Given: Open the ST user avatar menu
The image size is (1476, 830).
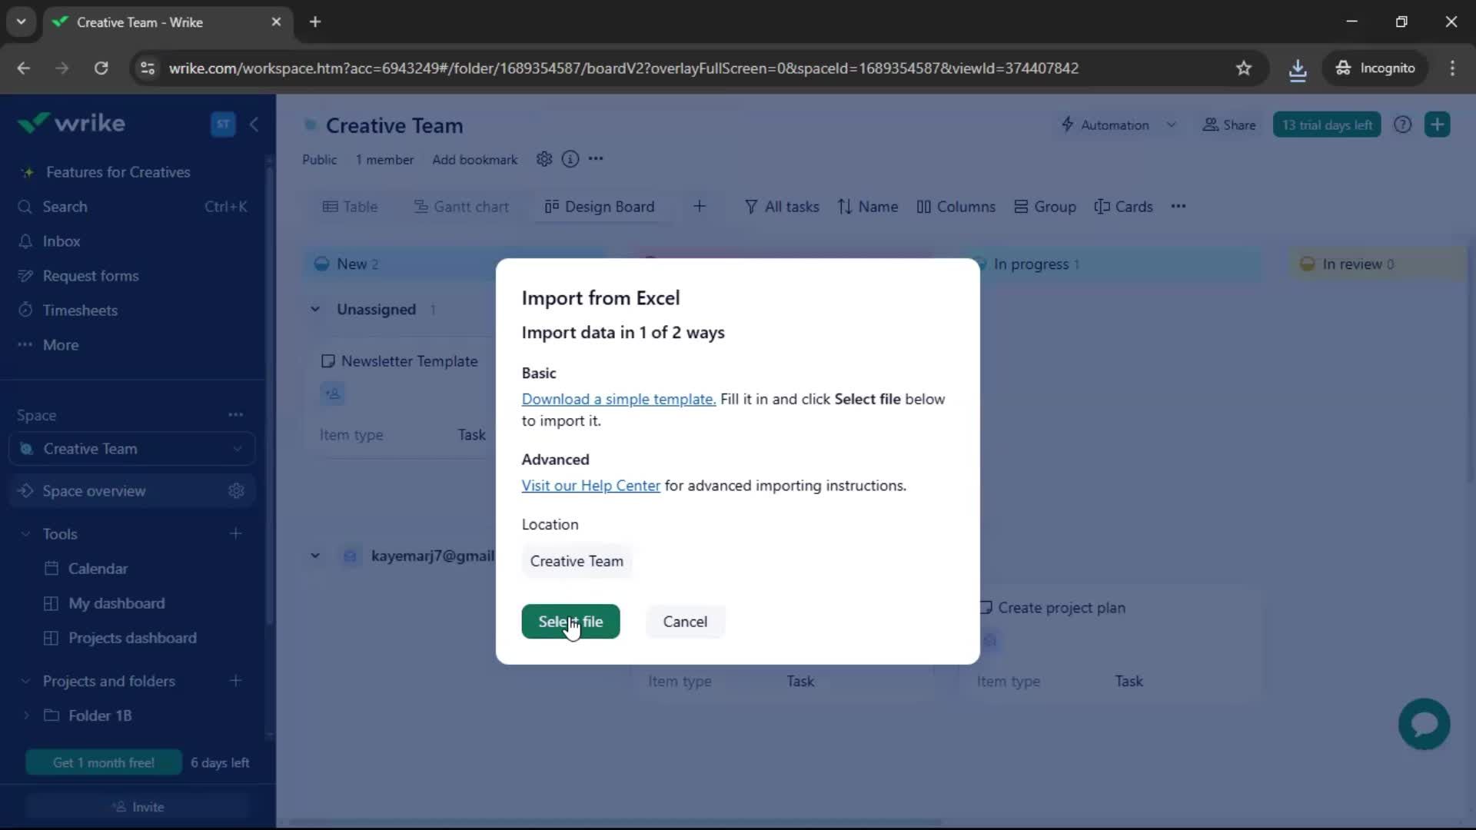Looking at the screenshot, I should click(223, 124).
